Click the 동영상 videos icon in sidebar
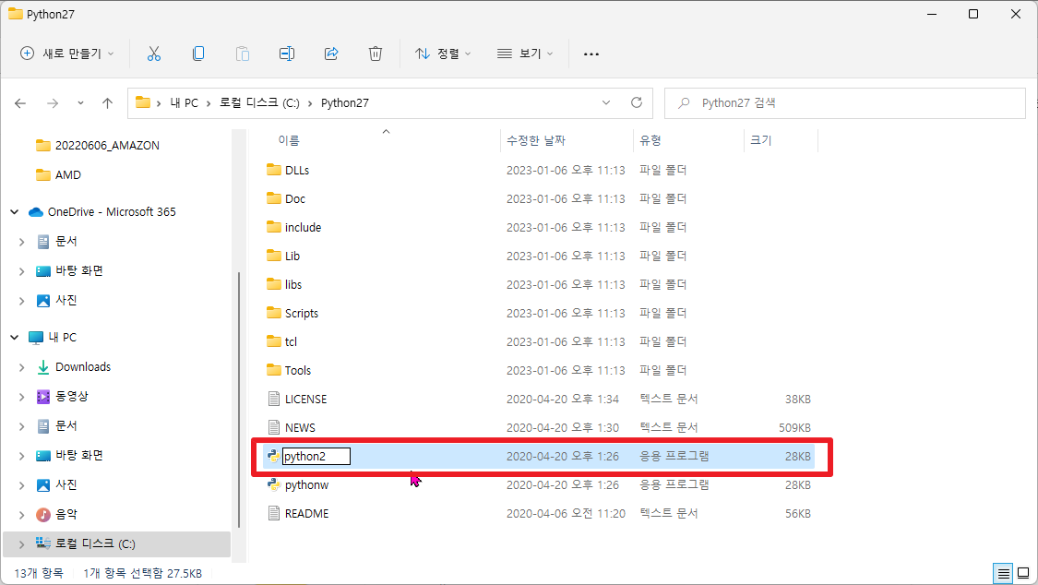The image size is (1038, 585). [x=43, y=397]
